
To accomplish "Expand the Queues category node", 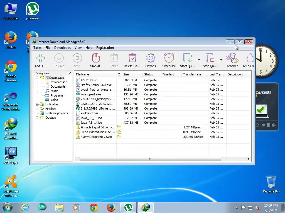I will point(37,118).
